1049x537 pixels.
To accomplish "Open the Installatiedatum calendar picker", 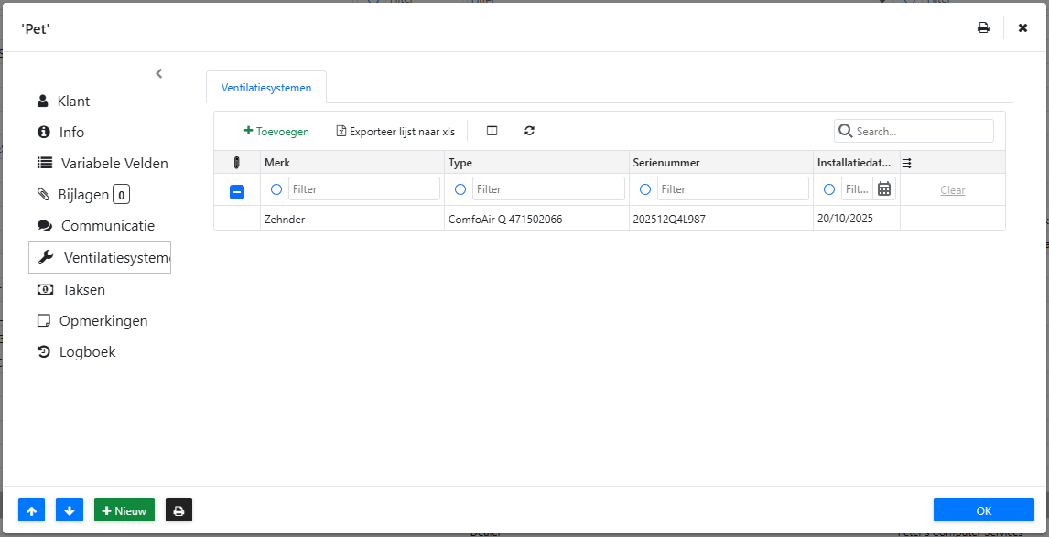I will 884,189.
